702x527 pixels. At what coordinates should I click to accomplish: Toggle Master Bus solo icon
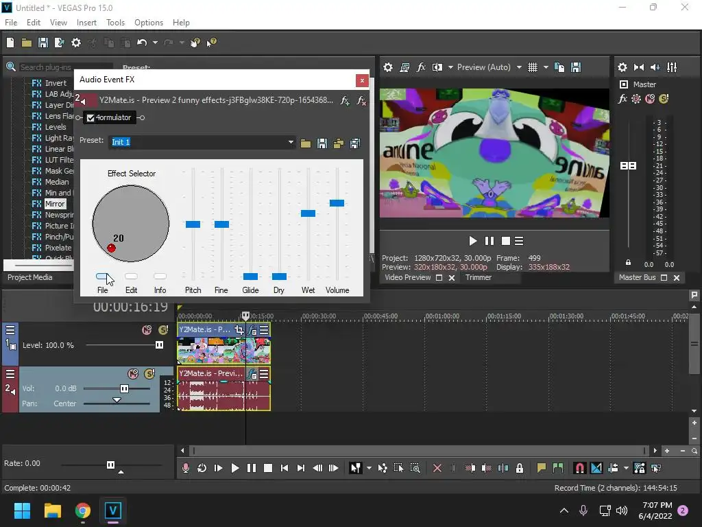tap(664, 99)
